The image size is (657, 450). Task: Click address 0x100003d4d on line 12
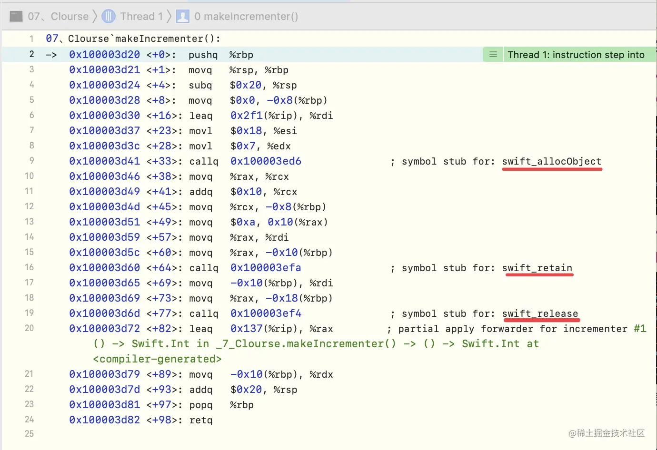point(105,207)
